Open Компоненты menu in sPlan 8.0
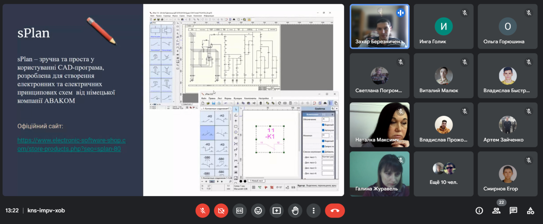Screen dimensions: 543x224 click(250, 98)
